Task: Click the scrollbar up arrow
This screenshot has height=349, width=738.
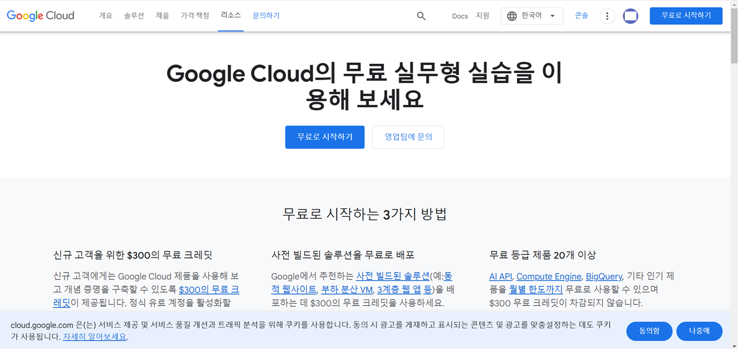Action: pos(734,4)
